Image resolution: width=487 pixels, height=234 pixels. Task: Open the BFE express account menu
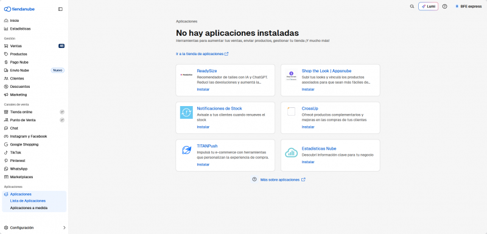click(468, 7)
